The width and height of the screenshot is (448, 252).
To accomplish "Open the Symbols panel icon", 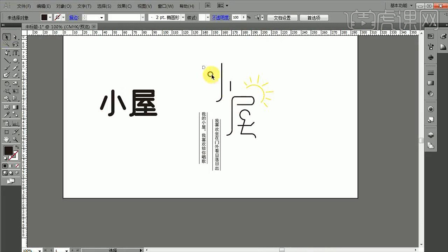I will pos(430,57).
